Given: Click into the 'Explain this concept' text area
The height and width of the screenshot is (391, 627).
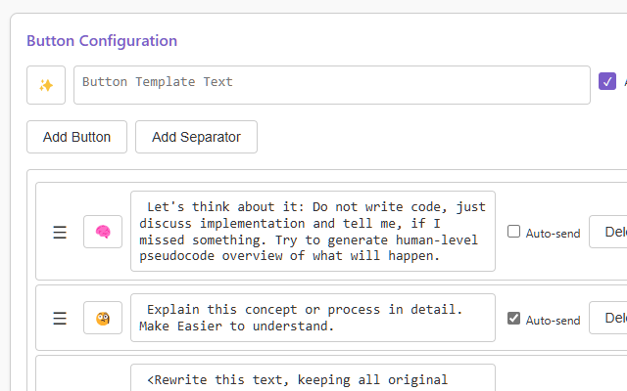Looking at the screenshot, I should click(x=313, y=318).
